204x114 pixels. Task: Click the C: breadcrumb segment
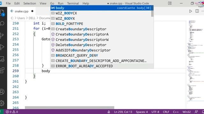(12, 18)
